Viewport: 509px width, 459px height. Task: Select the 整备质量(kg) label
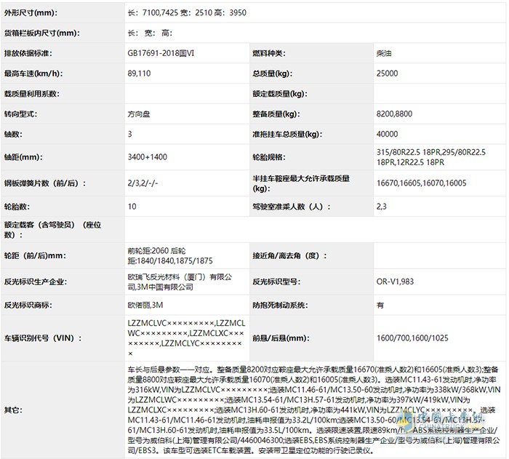pyautogui.click(x=276, y=114)
